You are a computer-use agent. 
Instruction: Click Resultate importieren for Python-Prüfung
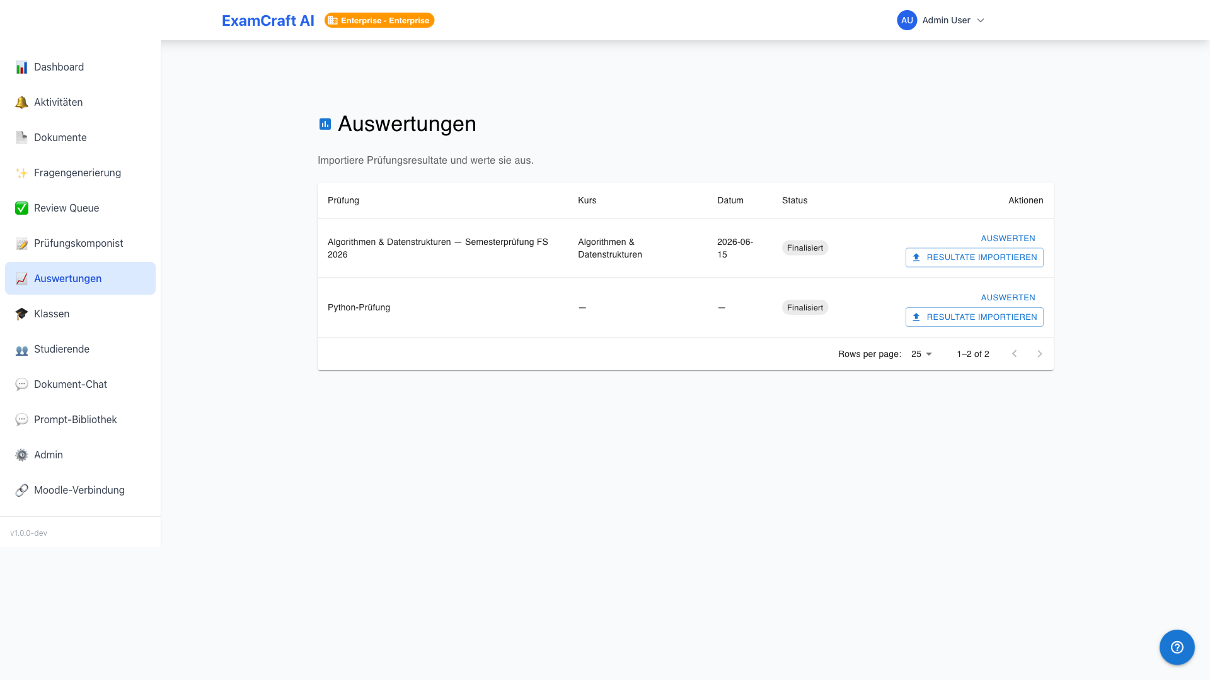(x=974, y=317)
